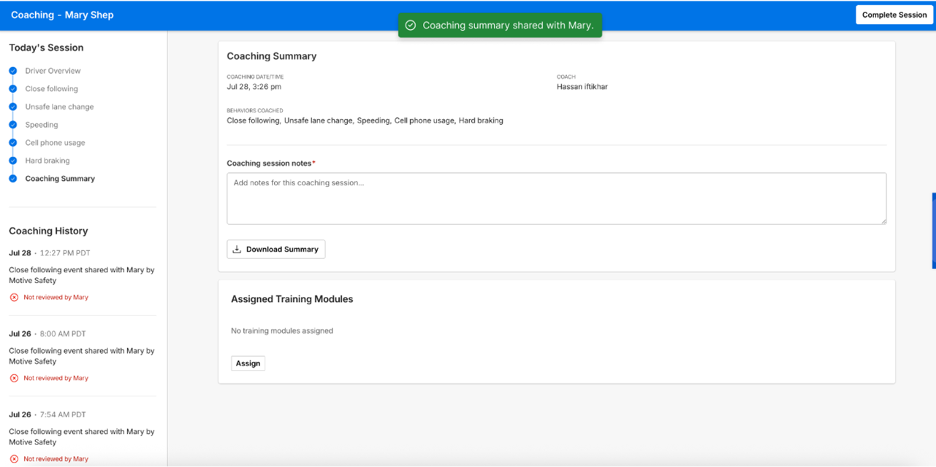936x467 pixels.
Task: Click the 'Assigned Training Modules' heading
Action: point(292,299)
